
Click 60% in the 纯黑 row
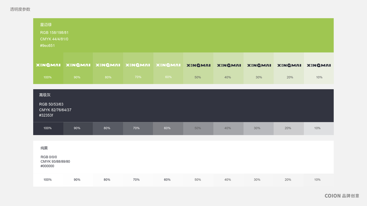coord(167,180)
